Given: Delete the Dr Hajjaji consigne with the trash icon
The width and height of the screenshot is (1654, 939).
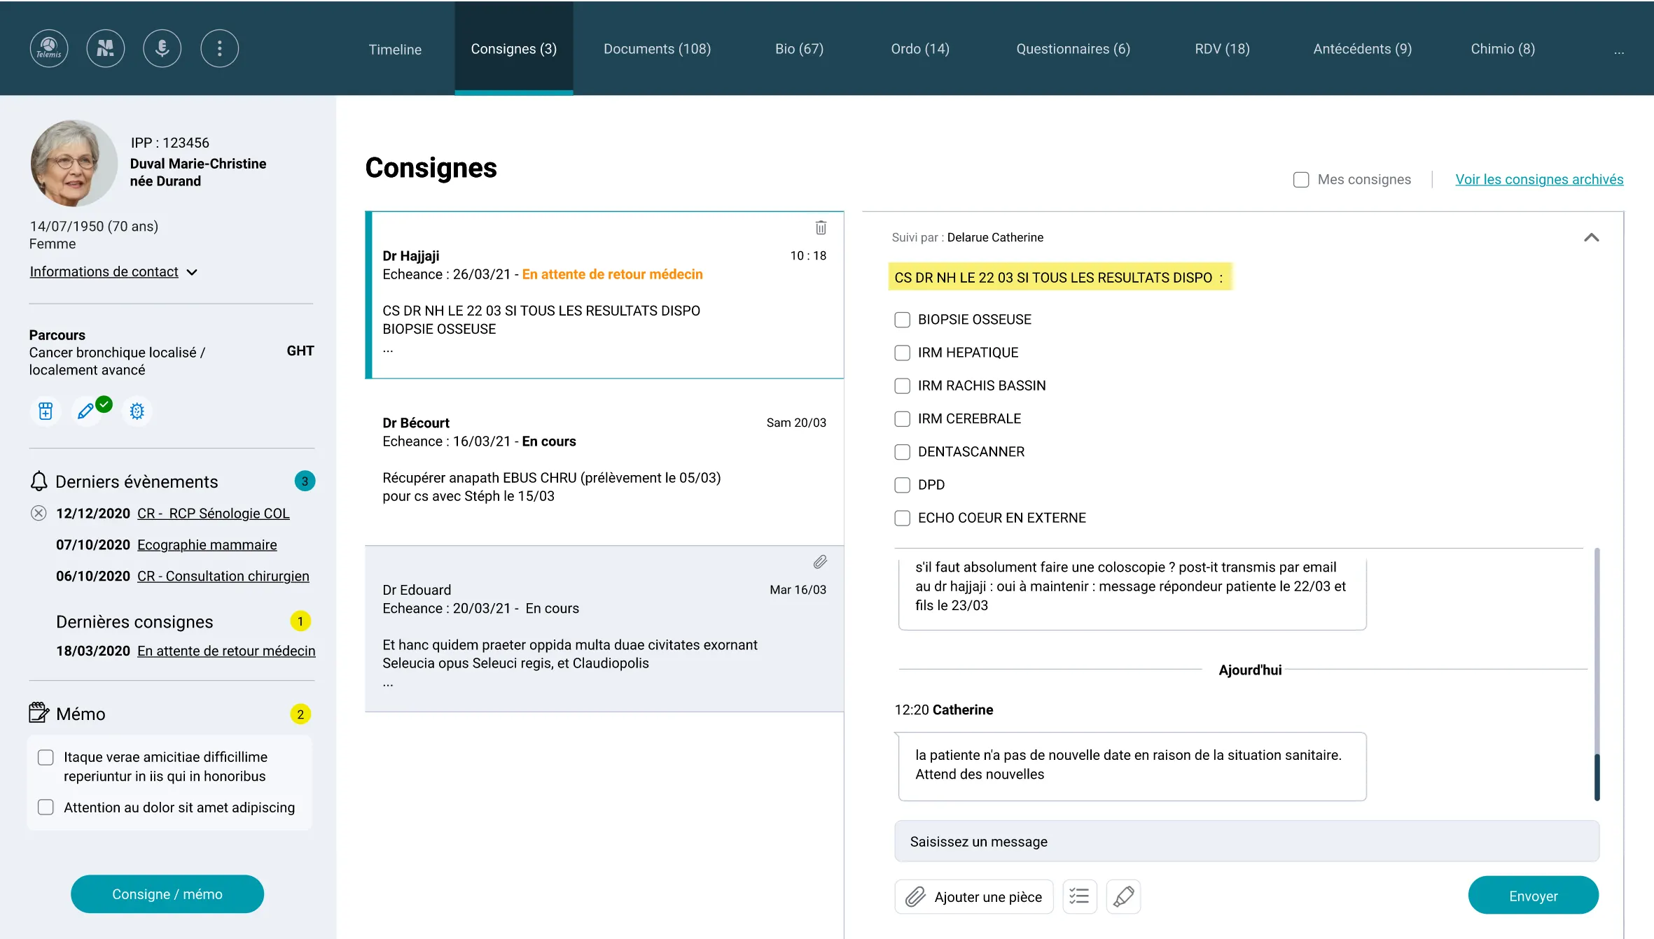Looking at the screenshot, I should (821, 227).
